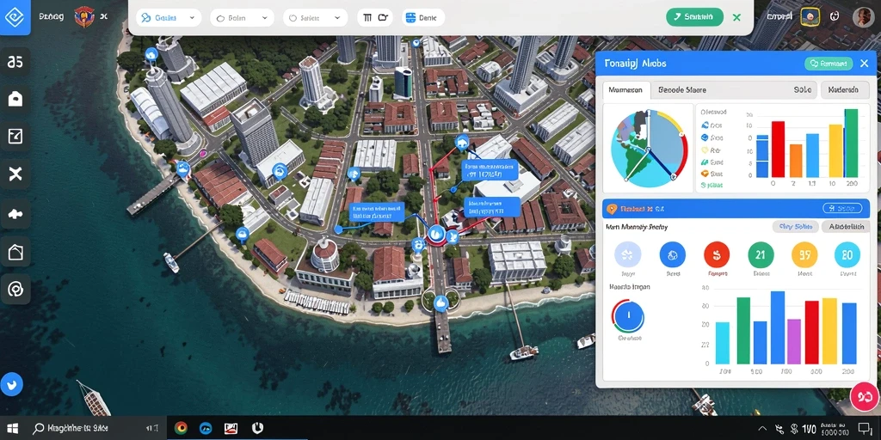Expand the third toolbar dropdown
Viewport: 881px width, 440px height.
(x=315, y=17)
